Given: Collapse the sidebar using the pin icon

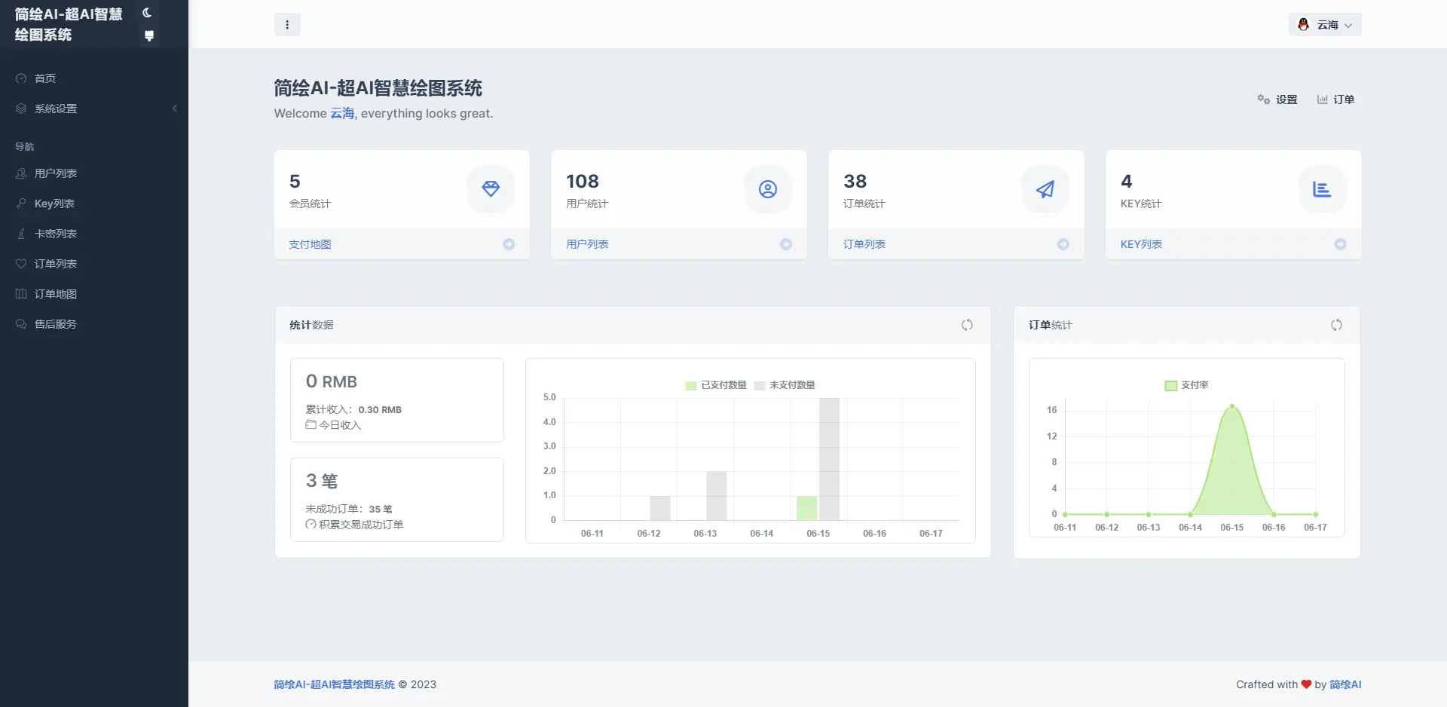Looking at the screenshot, I should tap(149, 35).
